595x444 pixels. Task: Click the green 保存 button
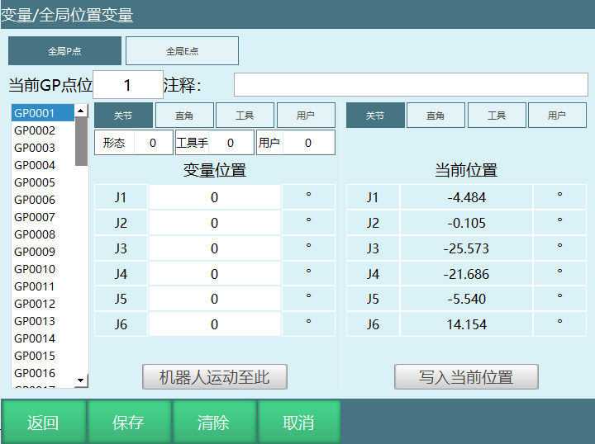[x=128, y=423]
